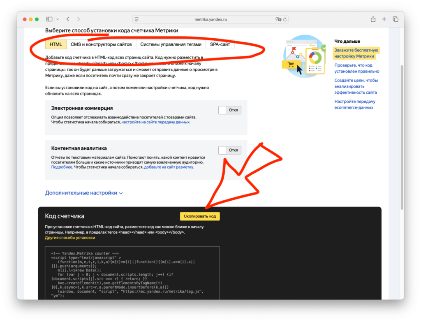The width and height of the screenshot is (421, 322).
Task: Open Другие способы установки link
Action: pos(70,238)
